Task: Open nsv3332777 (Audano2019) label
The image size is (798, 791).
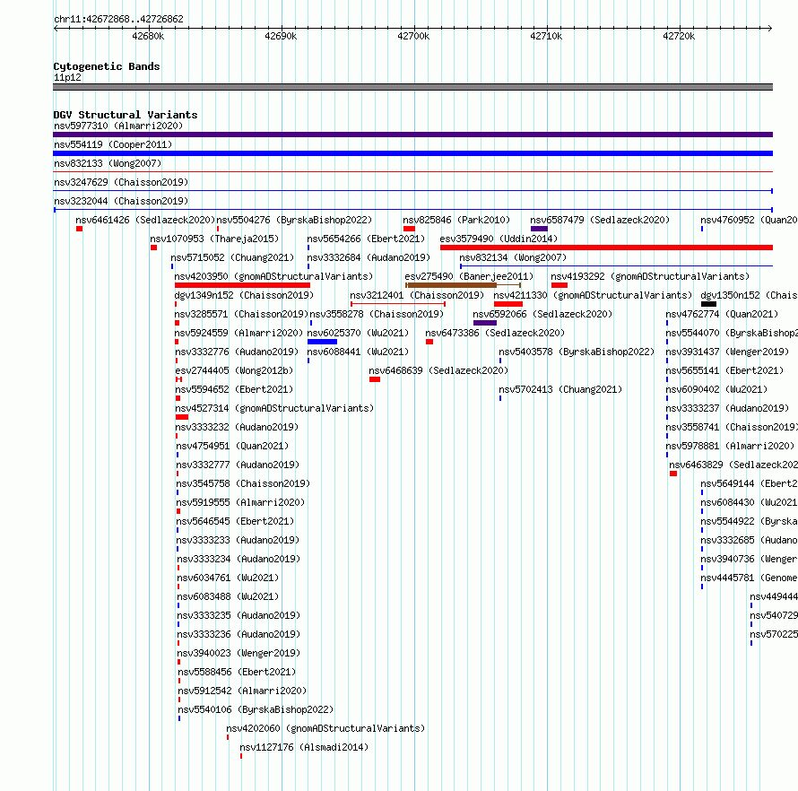Action: tap(238, 465)
